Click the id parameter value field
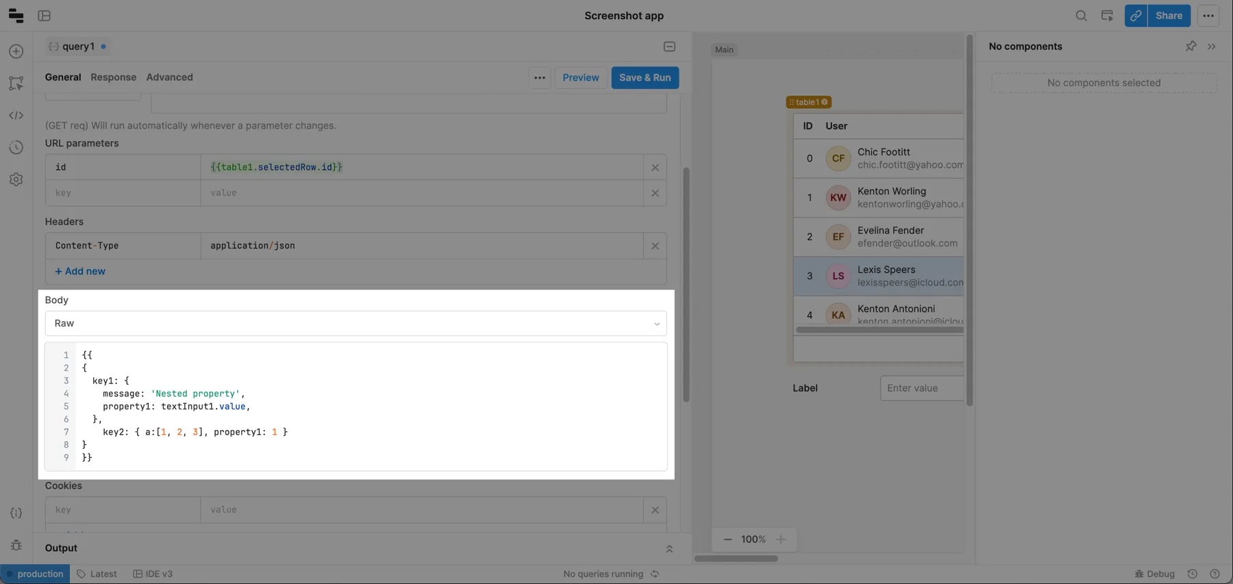1233x584 pixels. [422, 167]
